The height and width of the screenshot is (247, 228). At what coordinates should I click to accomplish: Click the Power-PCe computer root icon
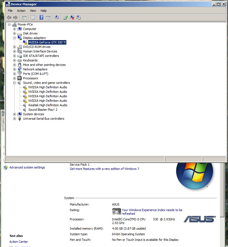click(14, 24)
